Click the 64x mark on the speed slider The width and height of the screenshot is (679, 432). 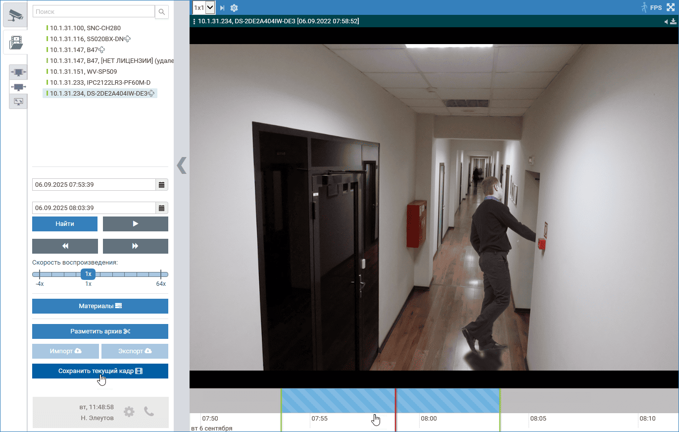[161, 274]
